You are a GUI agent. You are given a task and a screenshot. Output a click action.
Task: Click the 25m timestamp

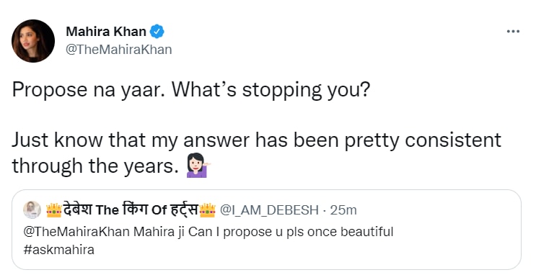[x=343, y=210]
